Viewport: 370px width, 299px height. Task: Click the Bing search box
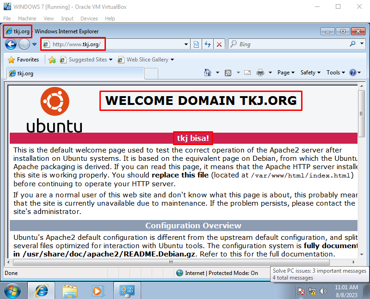pos(288,44)
